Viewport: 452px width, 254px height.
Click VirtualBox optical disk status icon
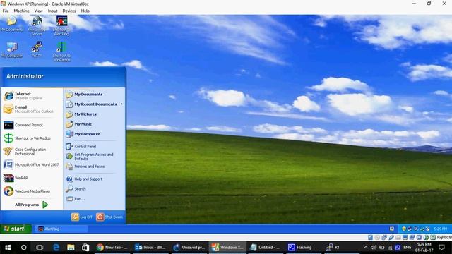[x=377, y=238]
